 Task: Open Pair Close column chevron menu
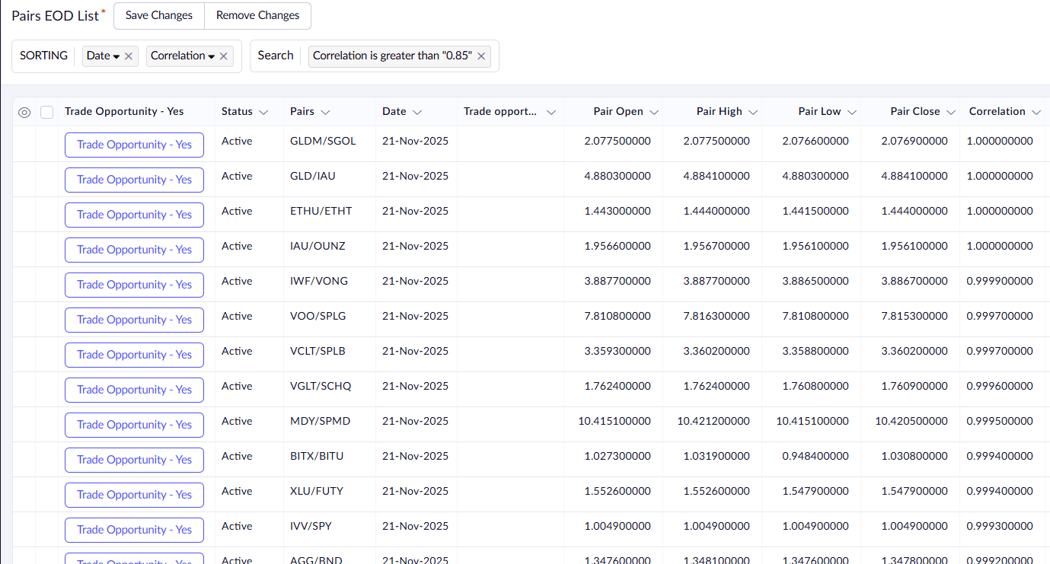951,112
